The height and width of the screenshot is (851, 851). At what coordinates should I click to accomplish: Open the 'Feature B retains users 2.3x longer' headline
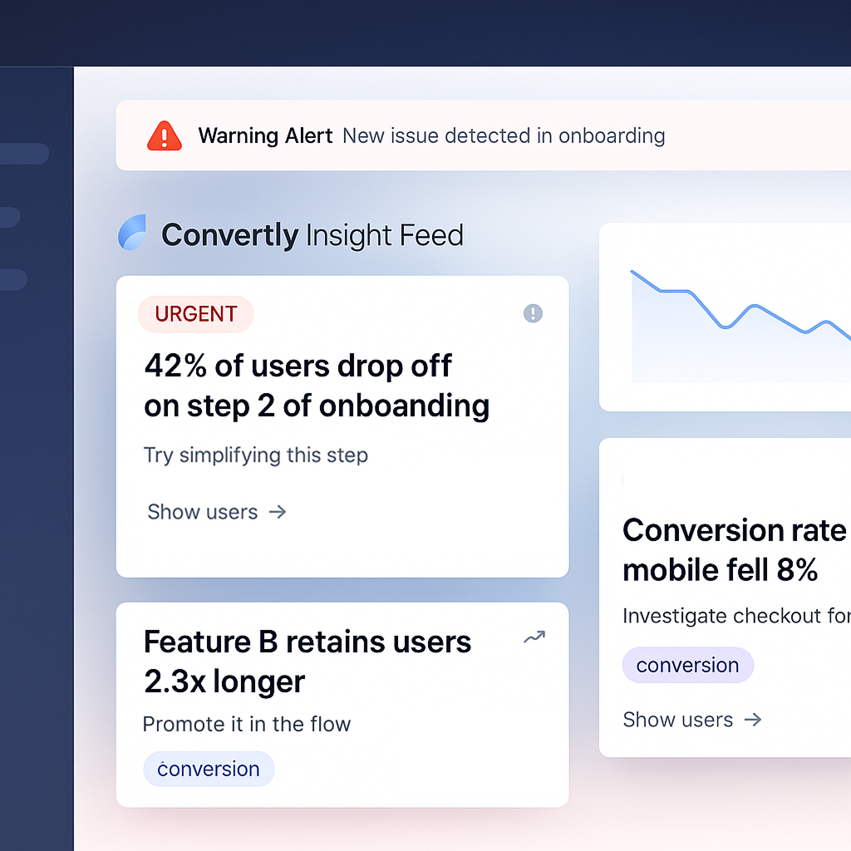coord(307,662)
